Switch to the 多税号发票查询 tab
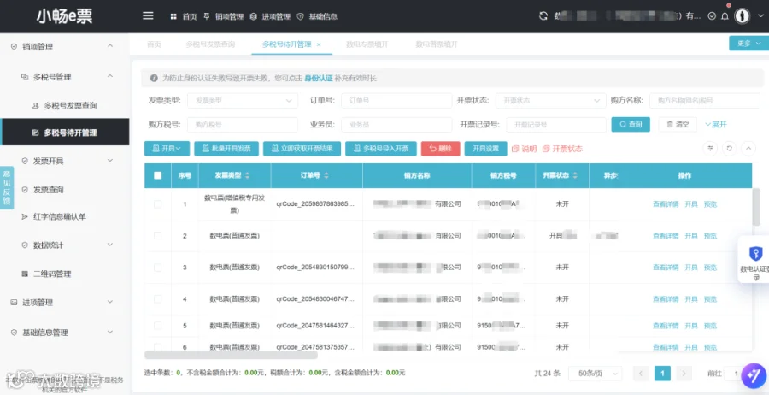 coord(210,44)
